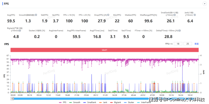Toggle the Smooth series in the legend
The image size is (209, 104).
[x=75, y=102]
